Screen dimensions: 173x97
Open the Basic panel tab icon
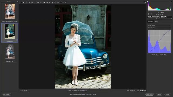[148, 17]
